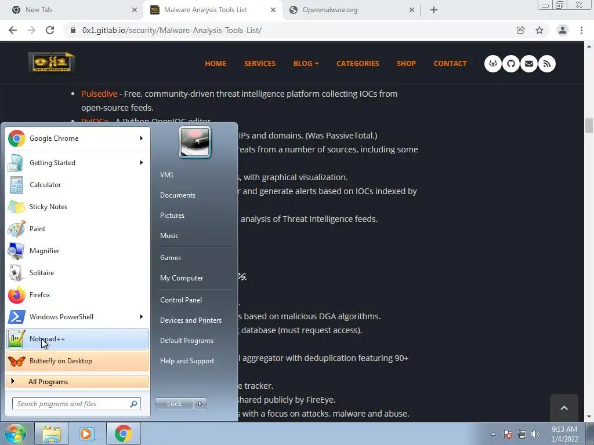Viewport: 594px width, 445px height.
Task: Expand the Windows PowerShell jump list arrow
Action: pos(142,317)
